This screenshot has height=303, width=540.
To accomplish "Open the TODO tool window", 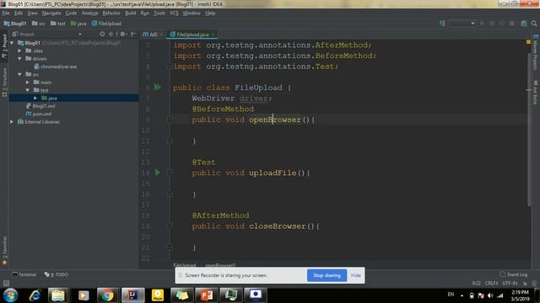I will [x=57, y=274].
